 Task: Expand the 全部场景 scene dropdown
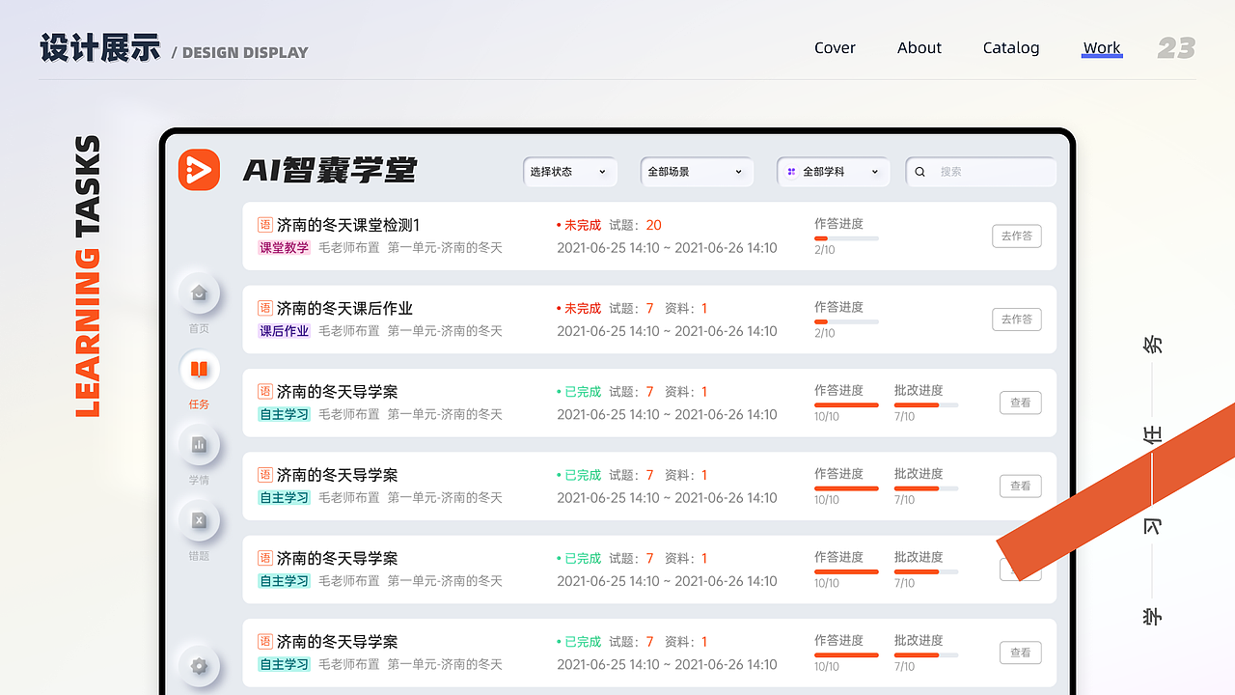(x=697, y=171)
